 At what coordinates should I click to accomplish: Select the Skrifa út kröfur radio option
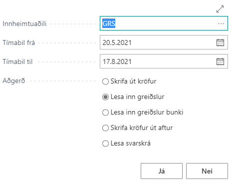point(105,81)
